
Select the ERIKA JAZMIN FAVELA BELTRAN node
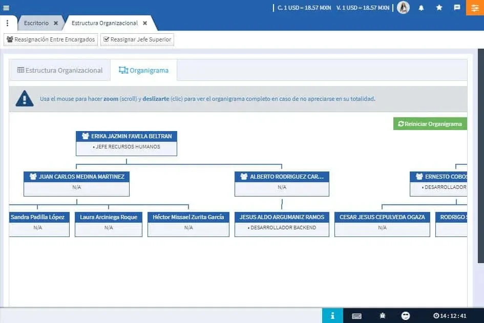[126, 136]
